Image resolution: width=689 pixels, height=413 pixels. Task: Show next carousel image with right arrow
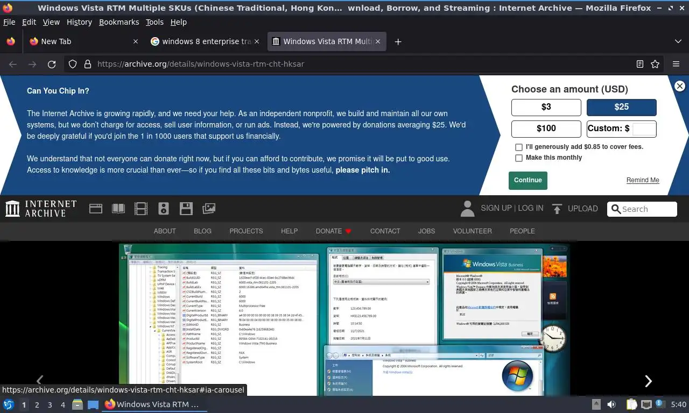(x=648, y=381)
